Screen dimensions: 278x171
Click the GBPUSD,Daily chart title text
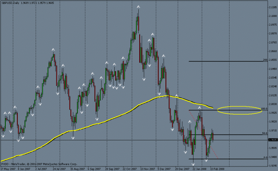coord(10,3)
